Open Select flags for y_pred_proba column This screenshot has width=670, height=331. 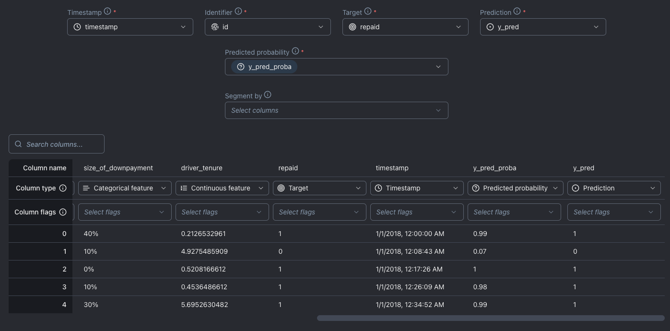[x=514, y=212]
